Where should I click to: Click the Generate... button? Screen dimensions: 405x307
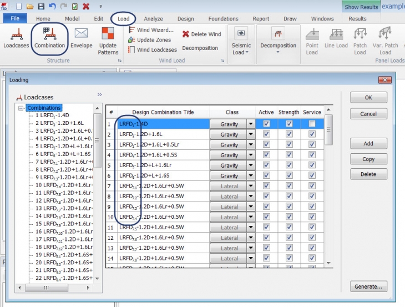point(368,286)
